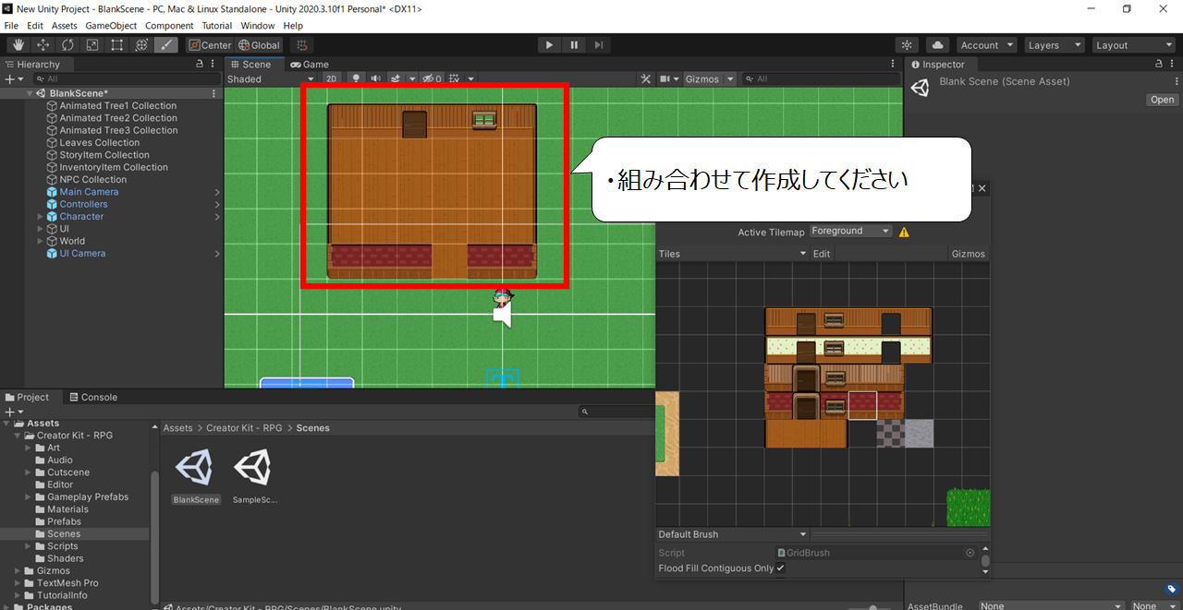Select the SampleScene asset thumbnail

tap(255, 468)
